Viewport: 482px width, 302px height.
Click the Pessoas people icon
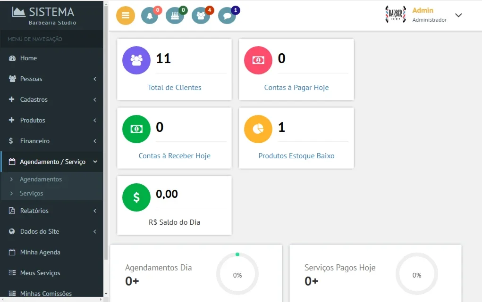[x=12, y=79]
